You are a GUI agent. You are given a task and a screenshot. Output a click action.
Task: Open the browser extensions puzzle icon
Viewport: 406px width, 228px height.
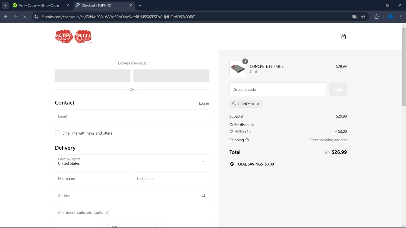(376, 17)
